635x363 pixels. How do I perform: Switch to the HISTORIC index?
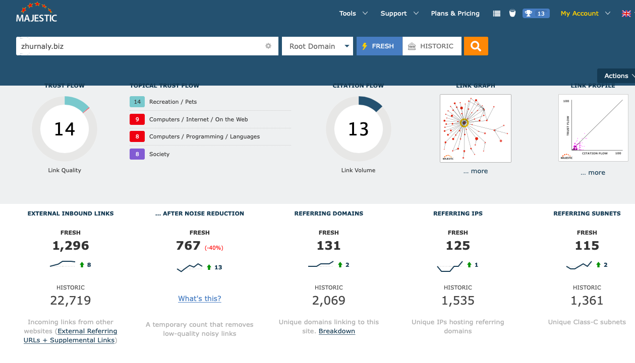[x=432, y=46]
